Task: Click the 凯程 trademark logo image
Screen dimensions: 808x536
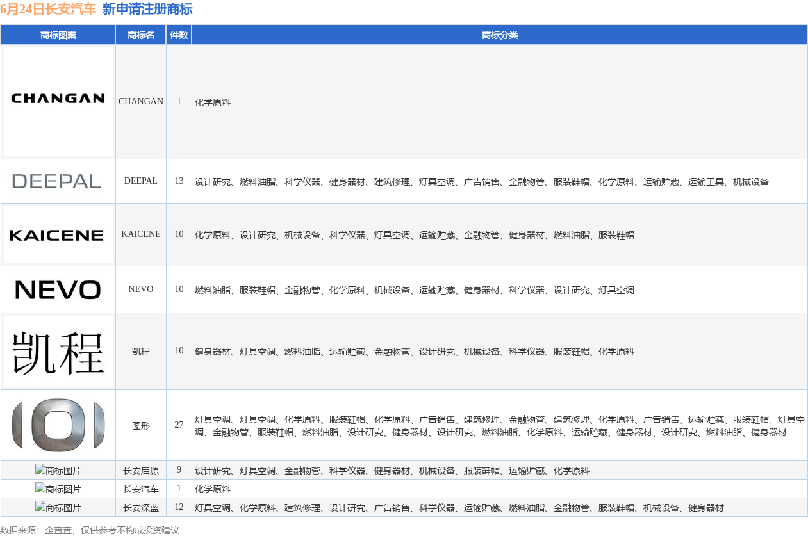Action: coord(58,352)
